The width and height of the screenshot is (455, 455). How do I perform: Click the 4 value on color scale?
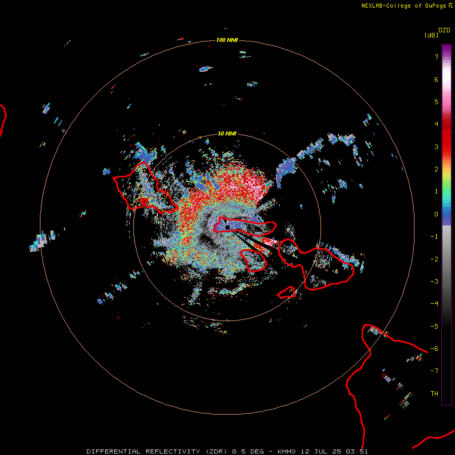pos(436,124)
